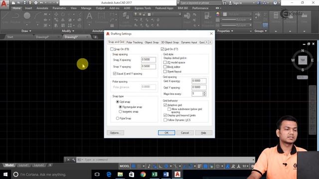Select the Text tool with large A icon

coord(89,18)
